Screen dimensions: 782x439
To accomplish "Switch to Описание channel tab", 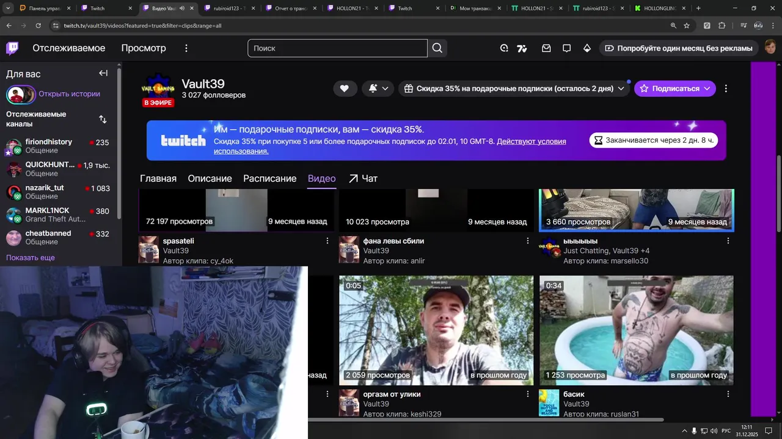I will click(210, 179).
